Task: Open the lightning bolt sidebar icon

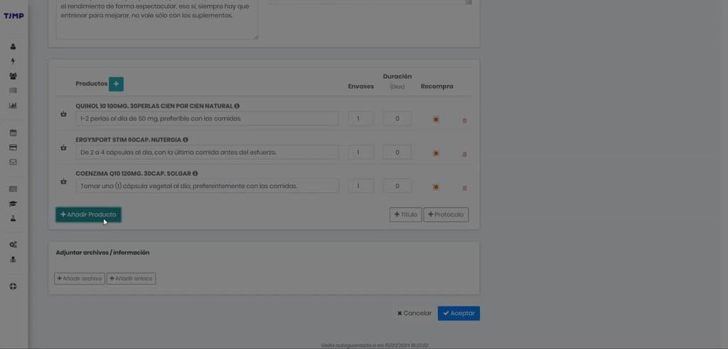Action: point(13,61)
